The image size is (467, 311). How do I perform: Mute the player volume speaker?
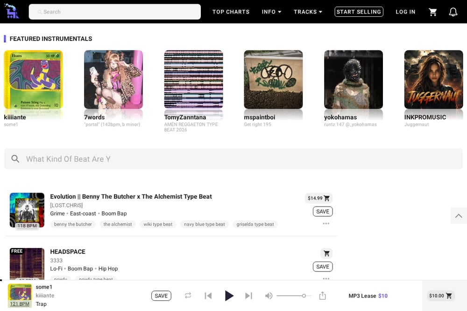coord(269,296)
